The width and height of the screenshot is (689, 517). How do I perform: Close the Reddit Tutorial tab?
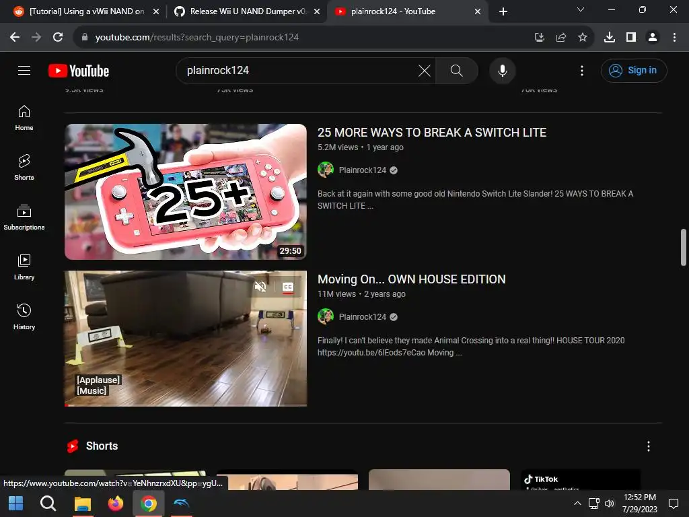(155, 12)
